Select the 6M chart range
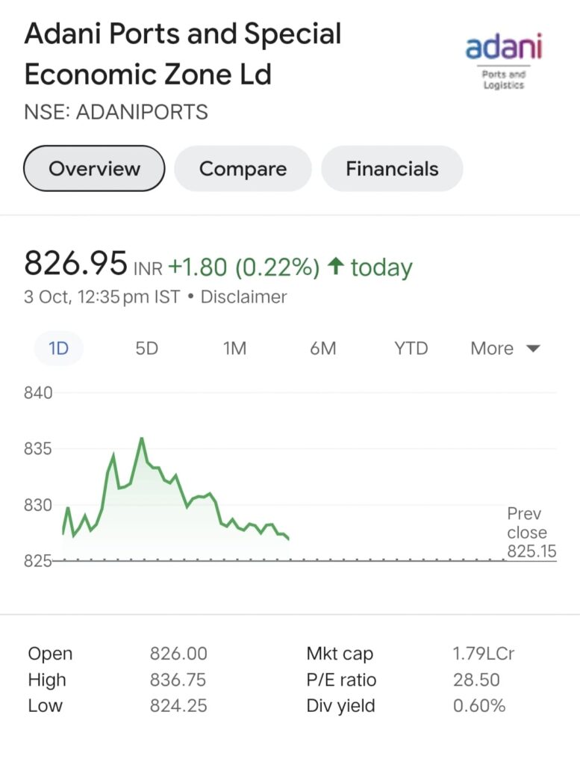 pos(322,348)
